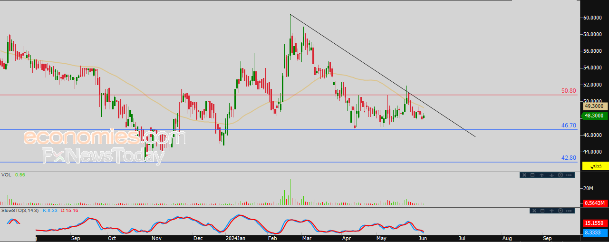Open VOL indicator settings gear
609x242 pixels.
561,175
